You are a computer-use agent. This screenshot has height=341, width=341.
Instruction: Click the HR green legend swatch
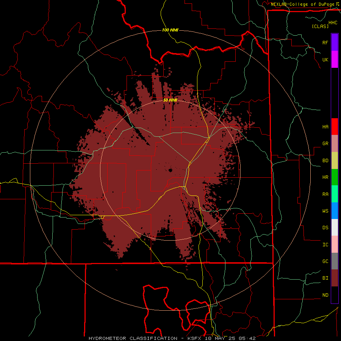[335, 177]
